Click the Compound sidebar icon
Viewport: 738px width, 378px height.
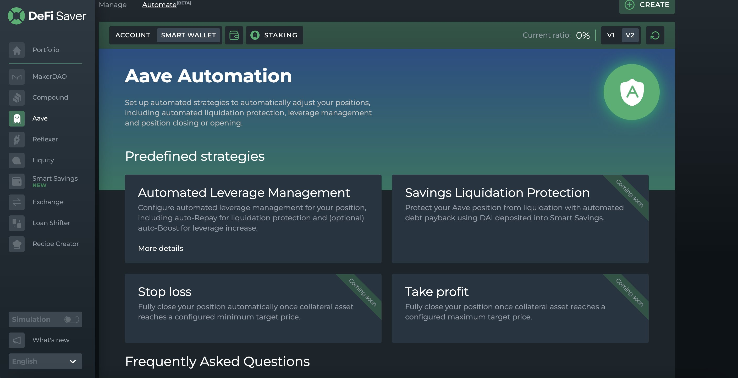point(16,98)
